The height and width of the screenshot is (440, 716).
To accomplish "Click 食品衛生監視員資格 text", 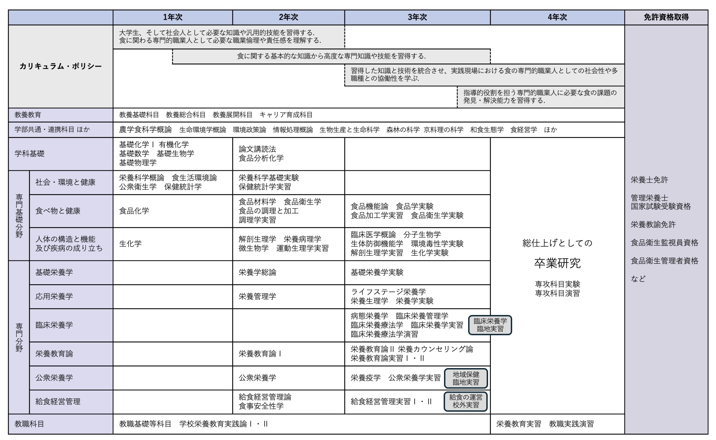I will click(x=664, y=243).
